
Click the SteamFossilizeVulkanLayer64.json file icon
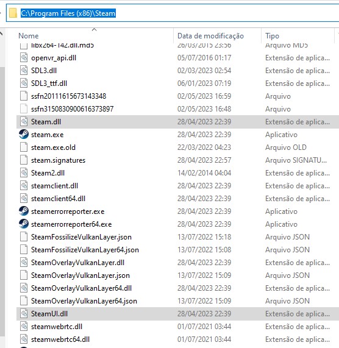[24, 250]
